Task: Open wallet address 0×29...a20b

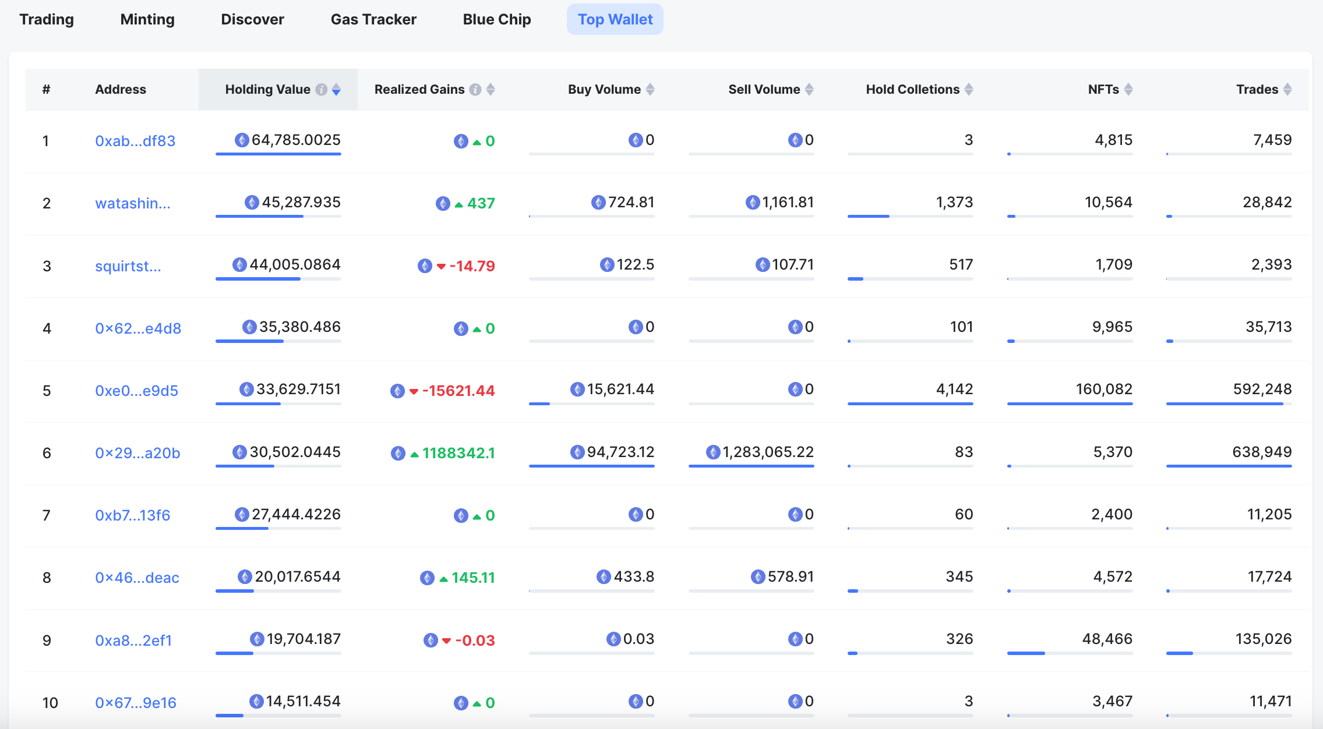Action: (137, 453)
